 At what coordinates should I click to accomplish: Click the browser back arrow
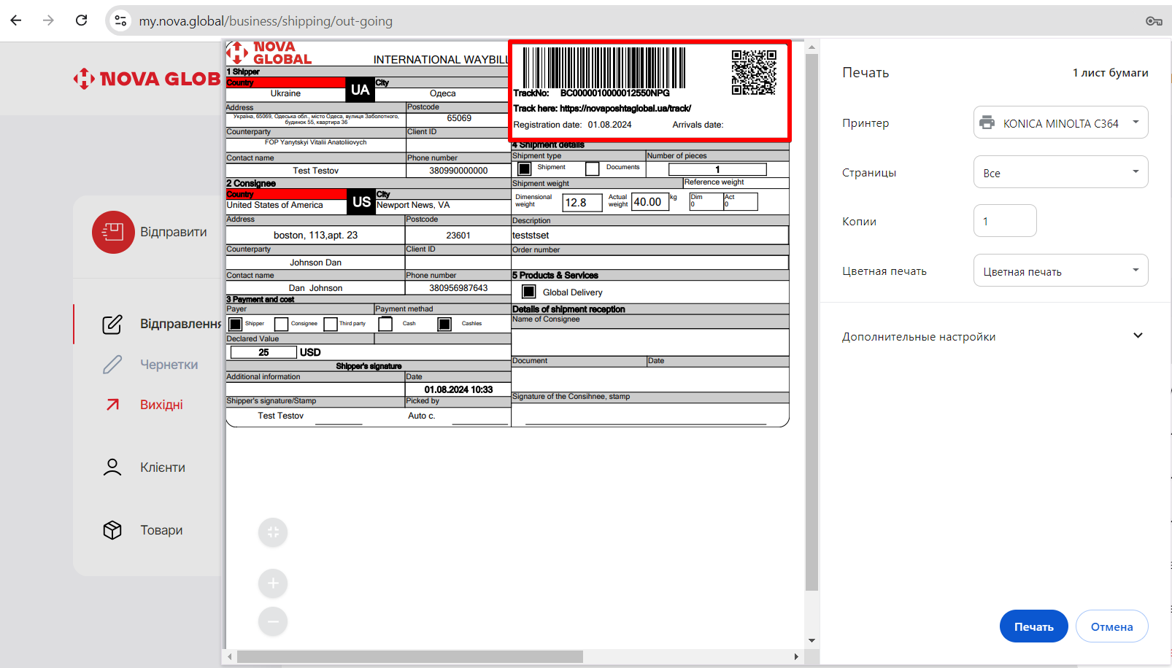click(16, 20)
